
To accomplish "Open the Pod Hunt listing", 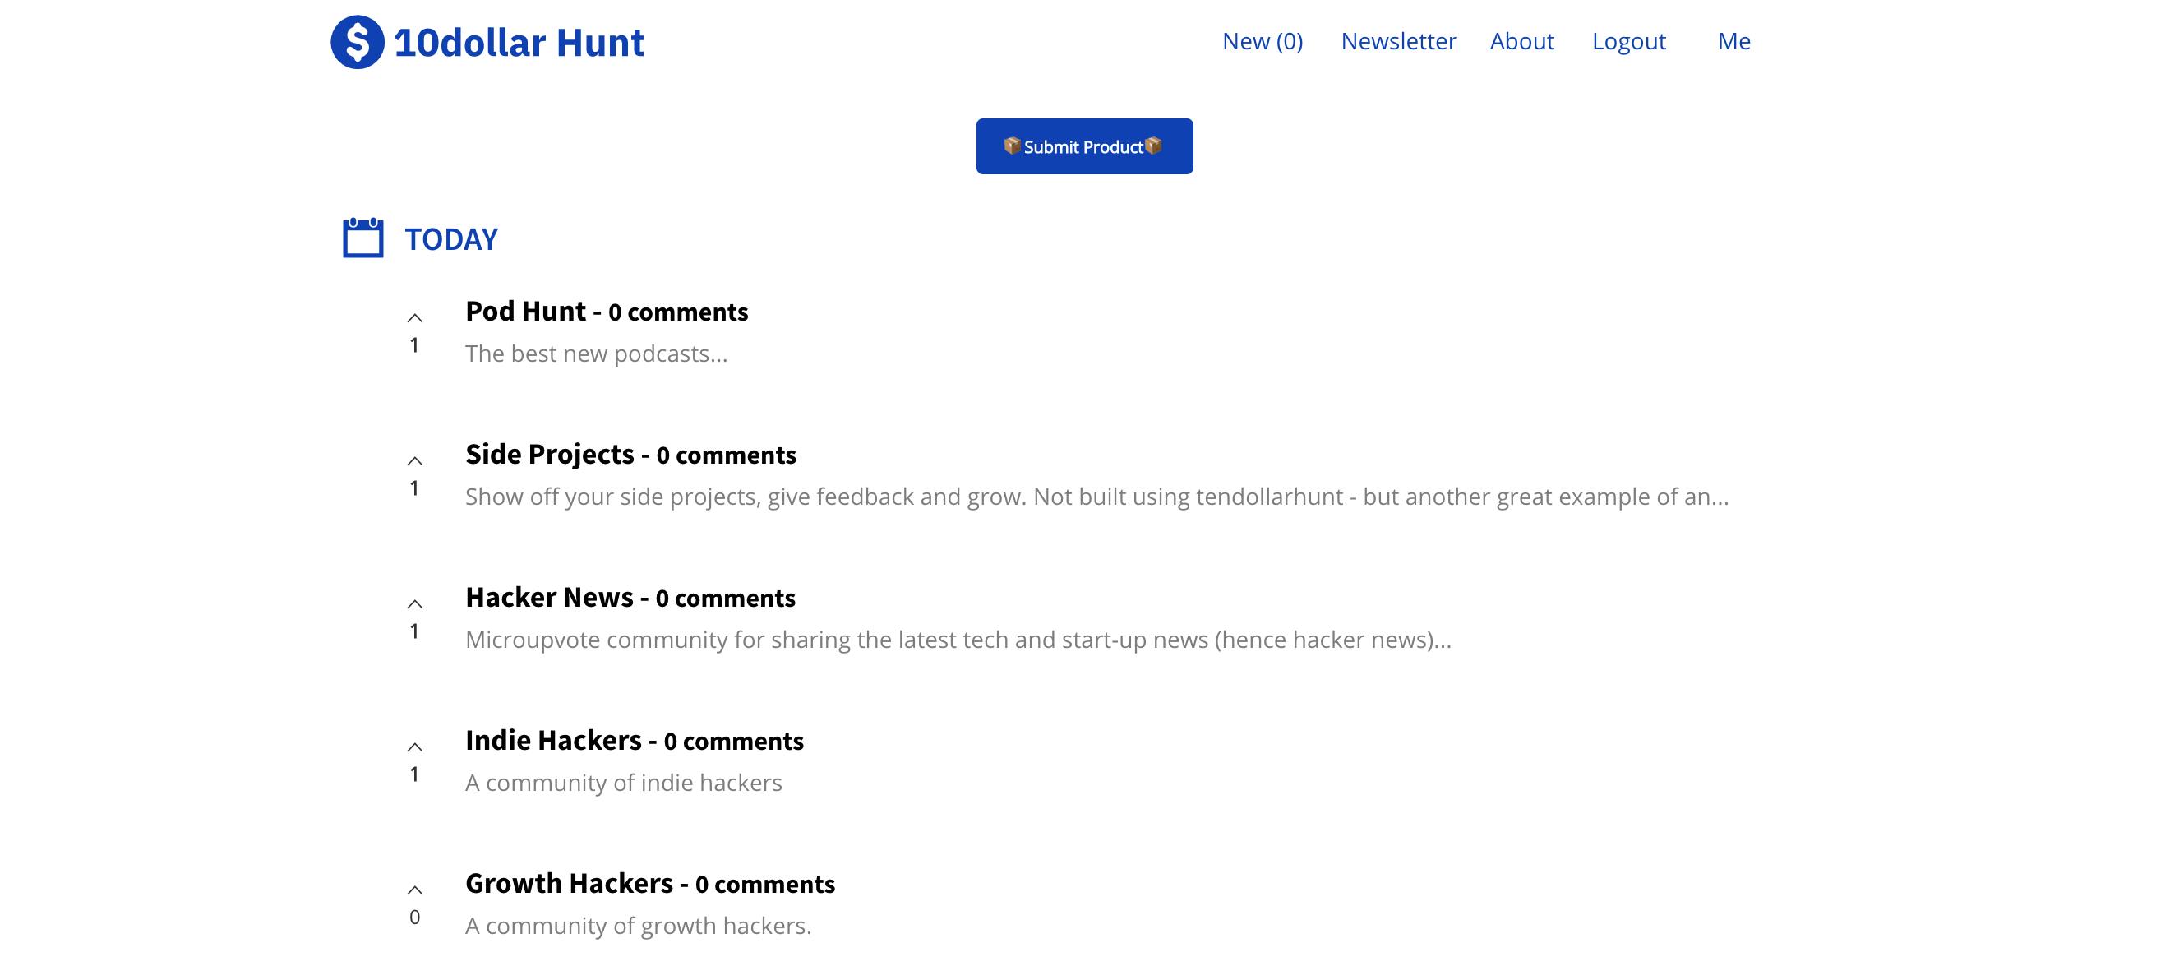I will click(x=525, y=311).
